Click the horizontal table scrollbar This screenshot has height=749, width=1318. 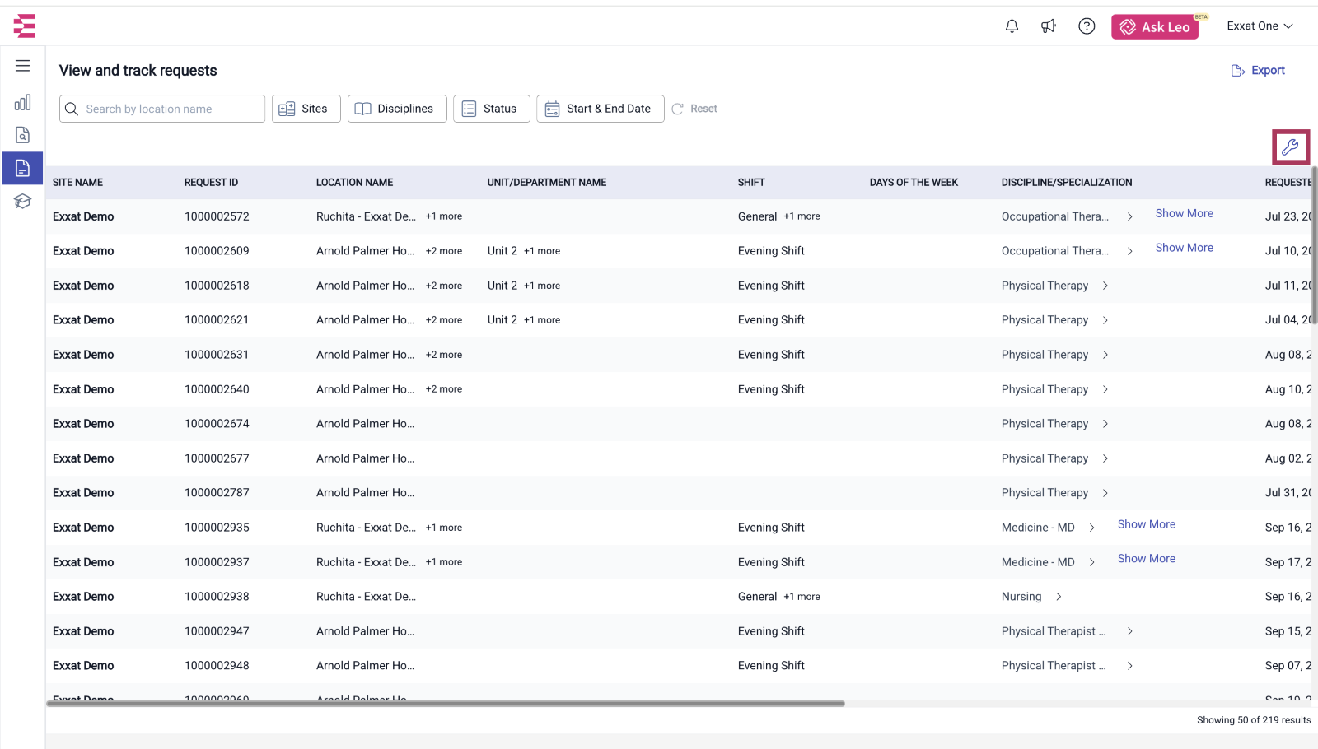click(x=446, y=704)
